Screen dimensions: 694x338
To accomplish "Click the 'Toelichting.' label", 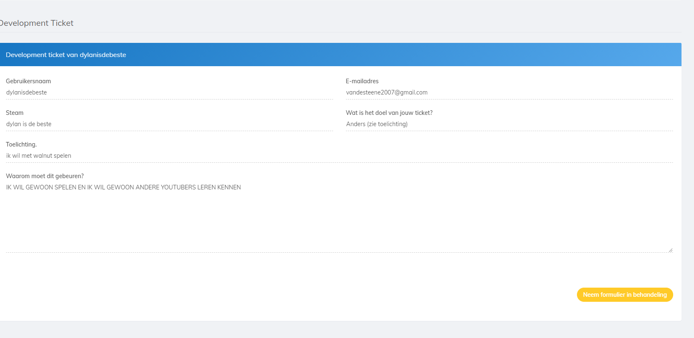I will 21,144.
